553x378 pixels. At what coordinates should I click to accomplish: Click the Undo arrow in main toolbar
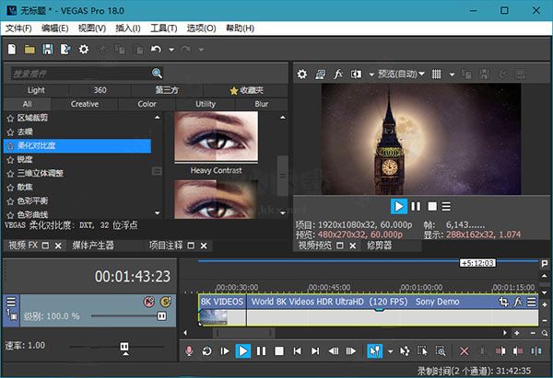click(x=157, y=49)
